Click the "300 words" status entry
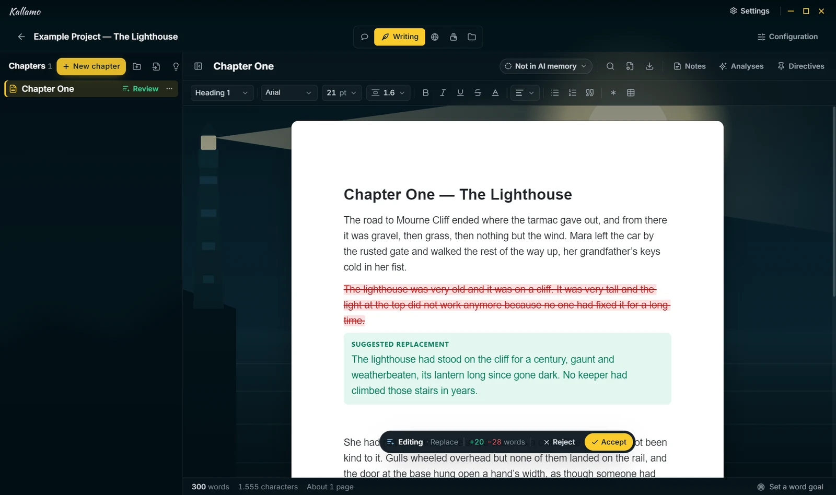This screenshot has width=836, height=495. [210, 487]
